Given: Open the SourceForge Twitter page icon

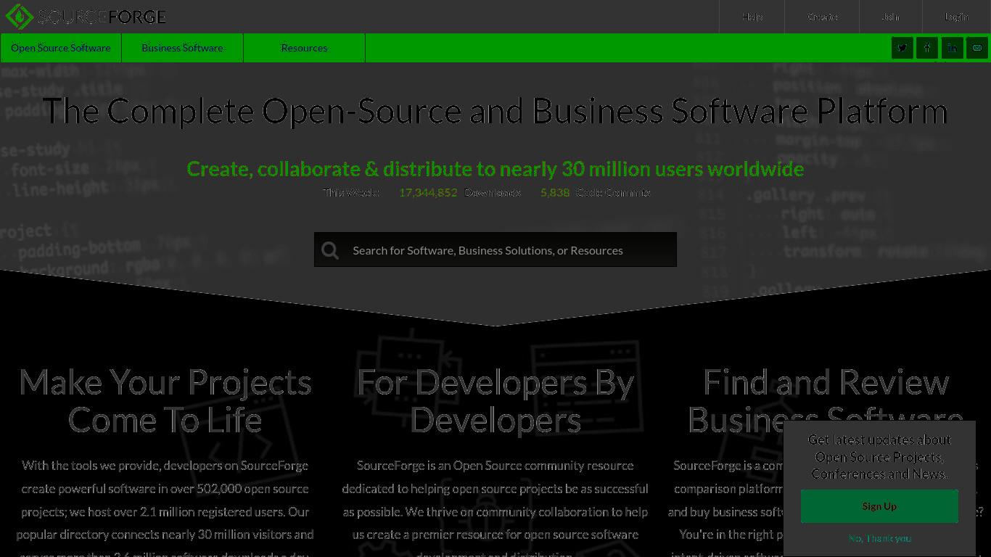Looking at the screenshot, I should click(x=902, y=48).
